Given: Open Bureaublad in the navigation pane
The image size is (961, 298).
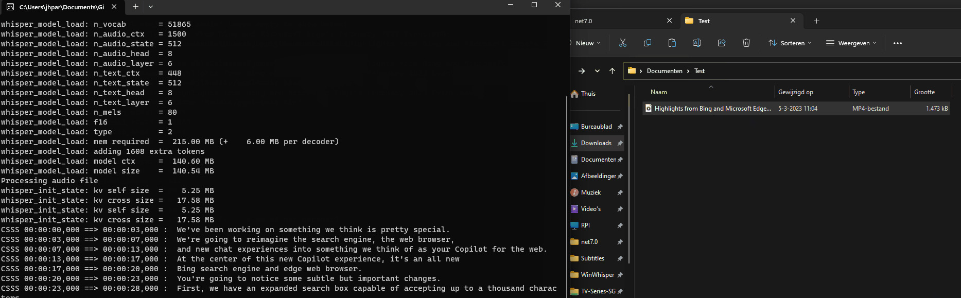Looking at the screenshot, I should pos(597,127).
